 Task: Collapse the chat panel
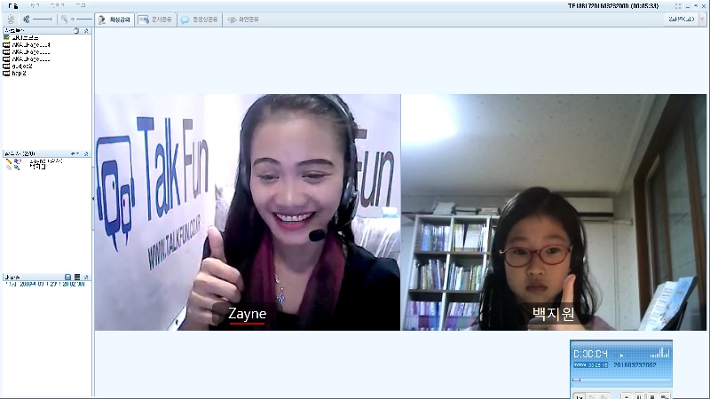(x=86, y=277)
